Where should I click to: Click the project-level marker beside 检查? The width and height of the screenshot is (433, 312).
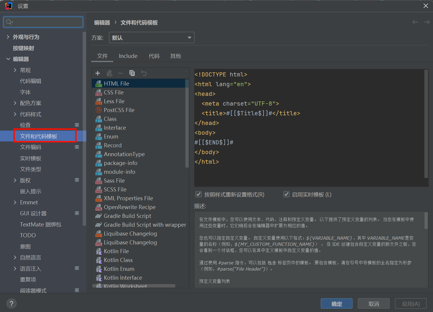click(x=77, y=125)
